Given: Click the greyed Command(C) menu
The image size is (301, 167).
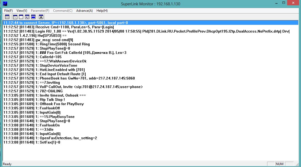Looking at the screenshot, I should [x=63, y=11].
